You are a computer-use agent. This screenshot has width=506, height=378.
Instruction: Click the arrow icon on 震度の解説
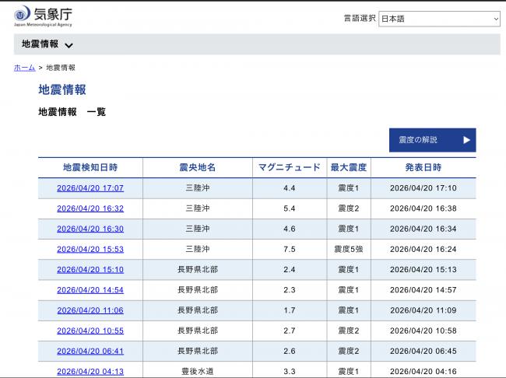click(x=466, y=140)
